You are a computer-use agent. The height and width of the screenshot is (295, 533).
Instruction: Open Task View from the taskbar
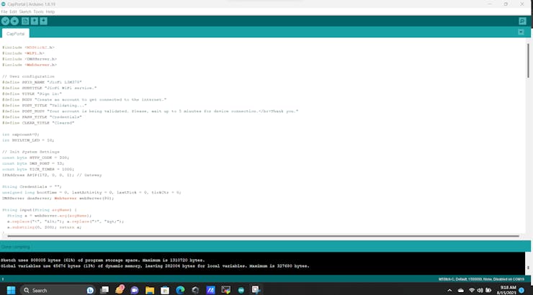tap(104, 290)
